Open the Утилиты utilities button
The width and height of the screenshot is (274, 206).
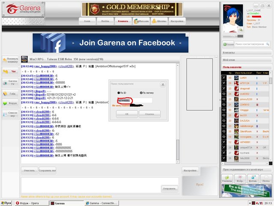(227, 179)
